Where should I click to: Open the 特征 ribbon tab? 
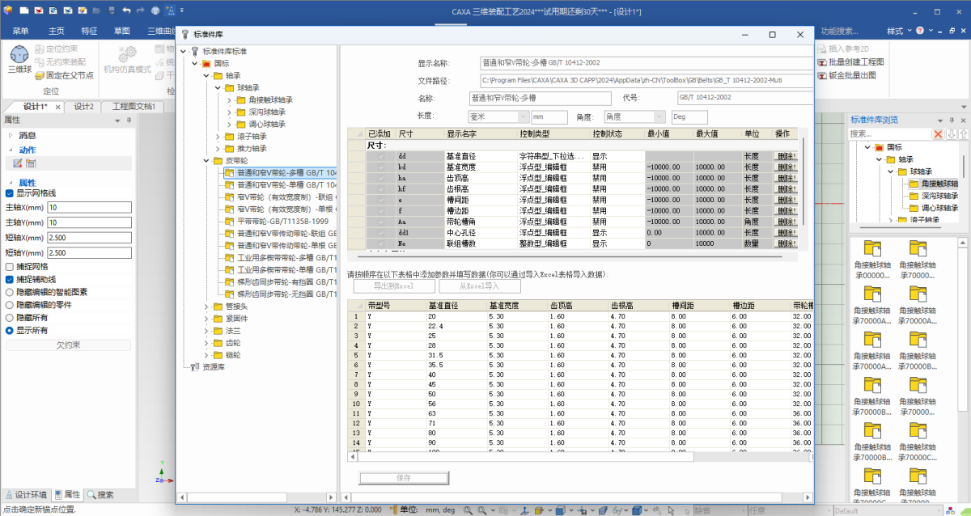(x=89, y=31)
